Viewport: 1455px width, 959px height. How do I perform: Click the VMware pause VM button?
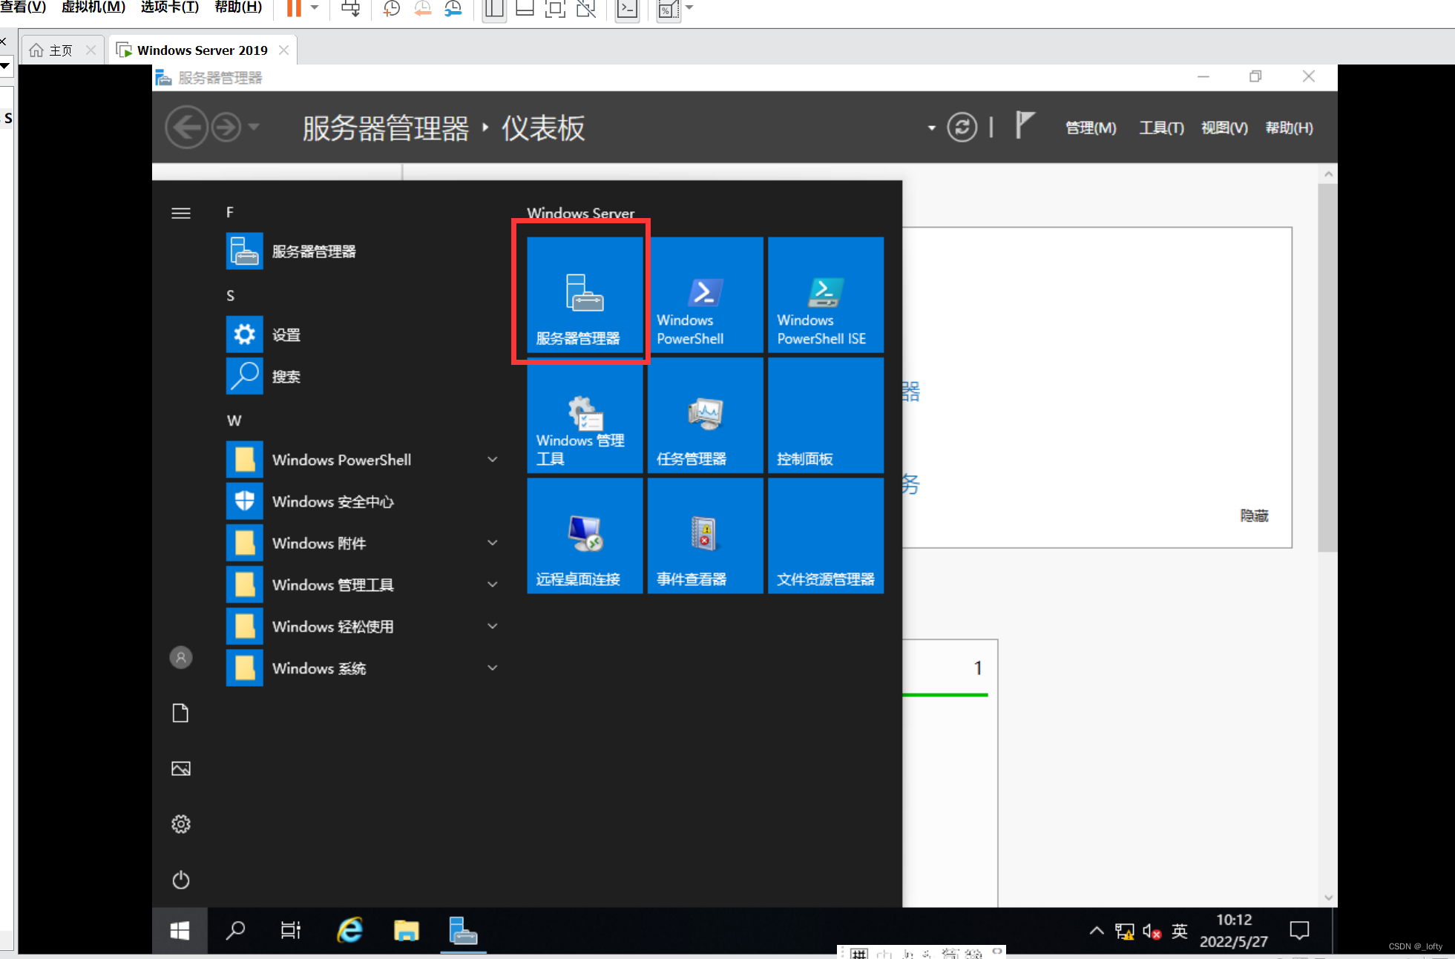[x=294, y=8]
